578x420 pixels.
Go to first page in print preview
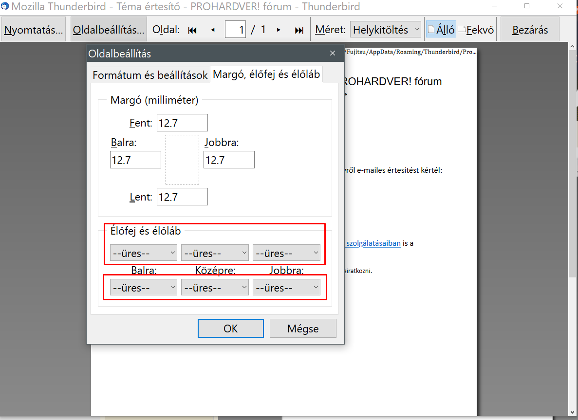coord(192,30)
